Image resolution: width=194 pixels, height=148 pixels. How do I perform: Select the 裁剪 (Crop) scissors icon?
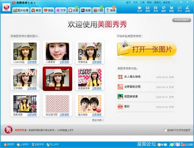[172, 9]
